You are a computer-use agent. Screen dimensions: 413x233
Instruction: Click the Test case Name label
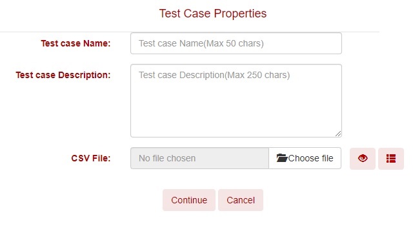point(76,43)
